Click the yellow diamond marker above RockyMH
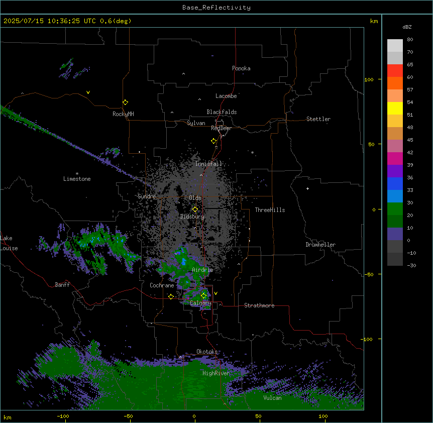 125,102
